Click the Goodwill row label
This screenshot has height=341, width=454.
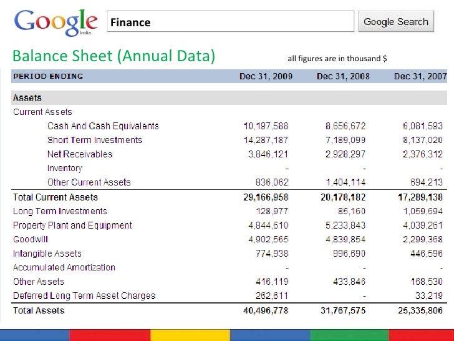[x=31, y=239]
